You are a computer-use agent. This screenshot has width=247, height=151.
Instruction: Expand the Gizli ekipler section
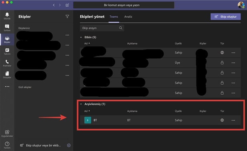coord(25,87)
